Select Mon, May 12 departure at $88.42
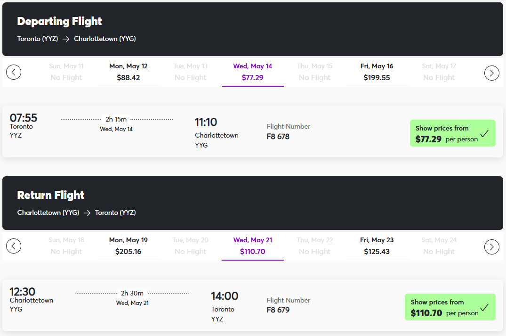This screenshot has height=336, width=506. click(x=129, y=72)
